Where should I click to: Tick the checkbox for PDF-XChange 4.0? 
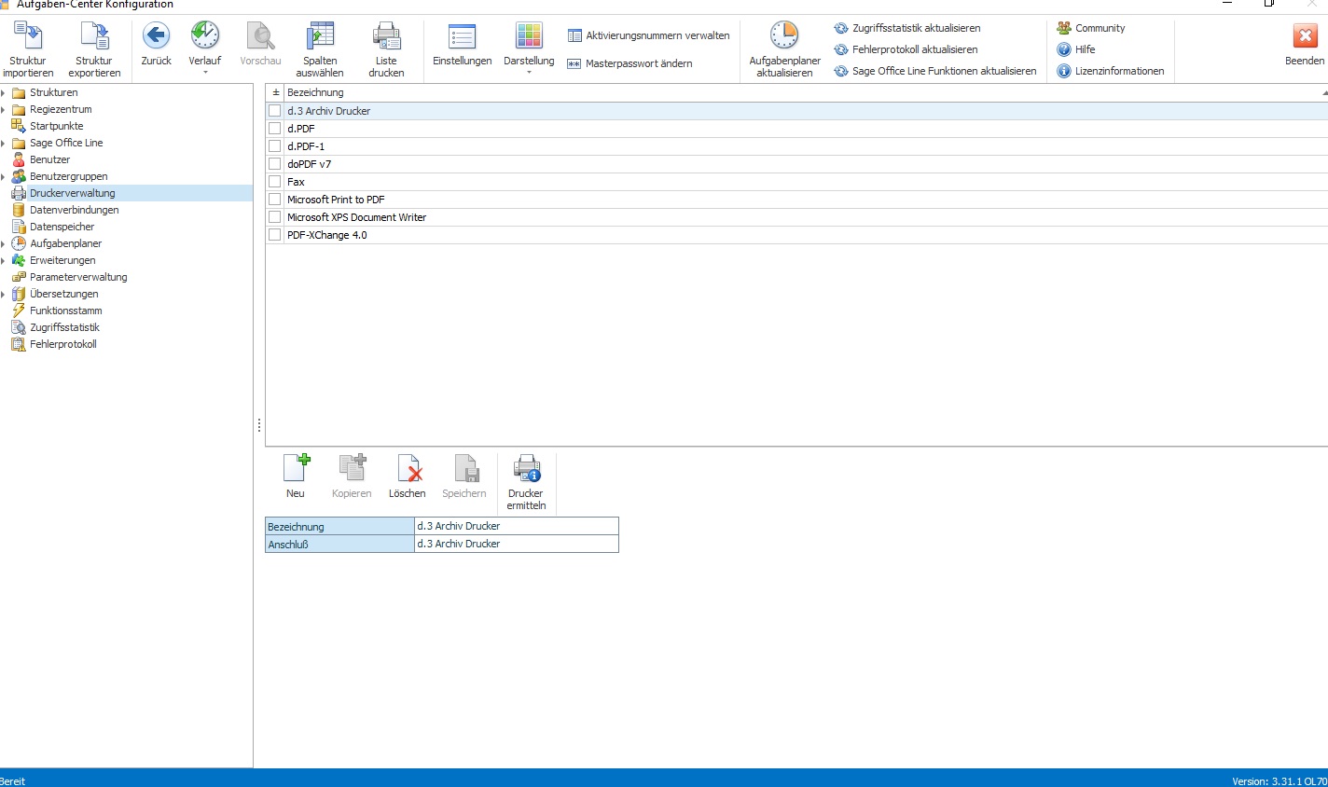275,235
